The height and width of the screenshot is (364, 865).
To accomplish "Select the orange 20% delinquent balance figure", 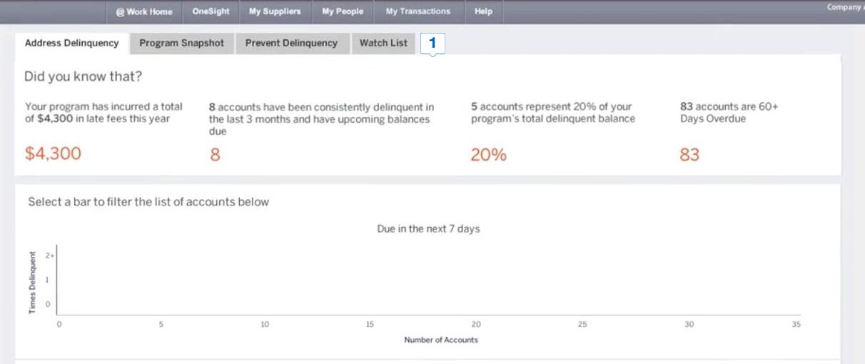I will coord(488,154).
